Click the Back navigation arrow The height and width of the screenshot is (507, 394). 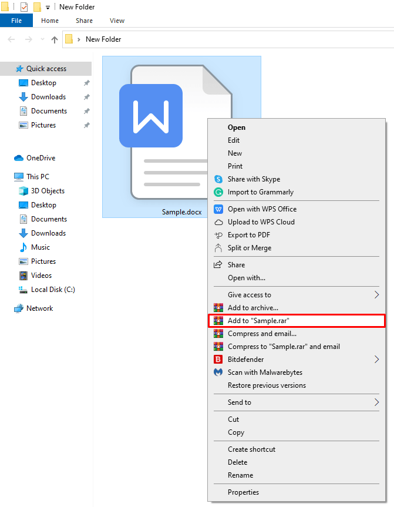tap(11, 39)
